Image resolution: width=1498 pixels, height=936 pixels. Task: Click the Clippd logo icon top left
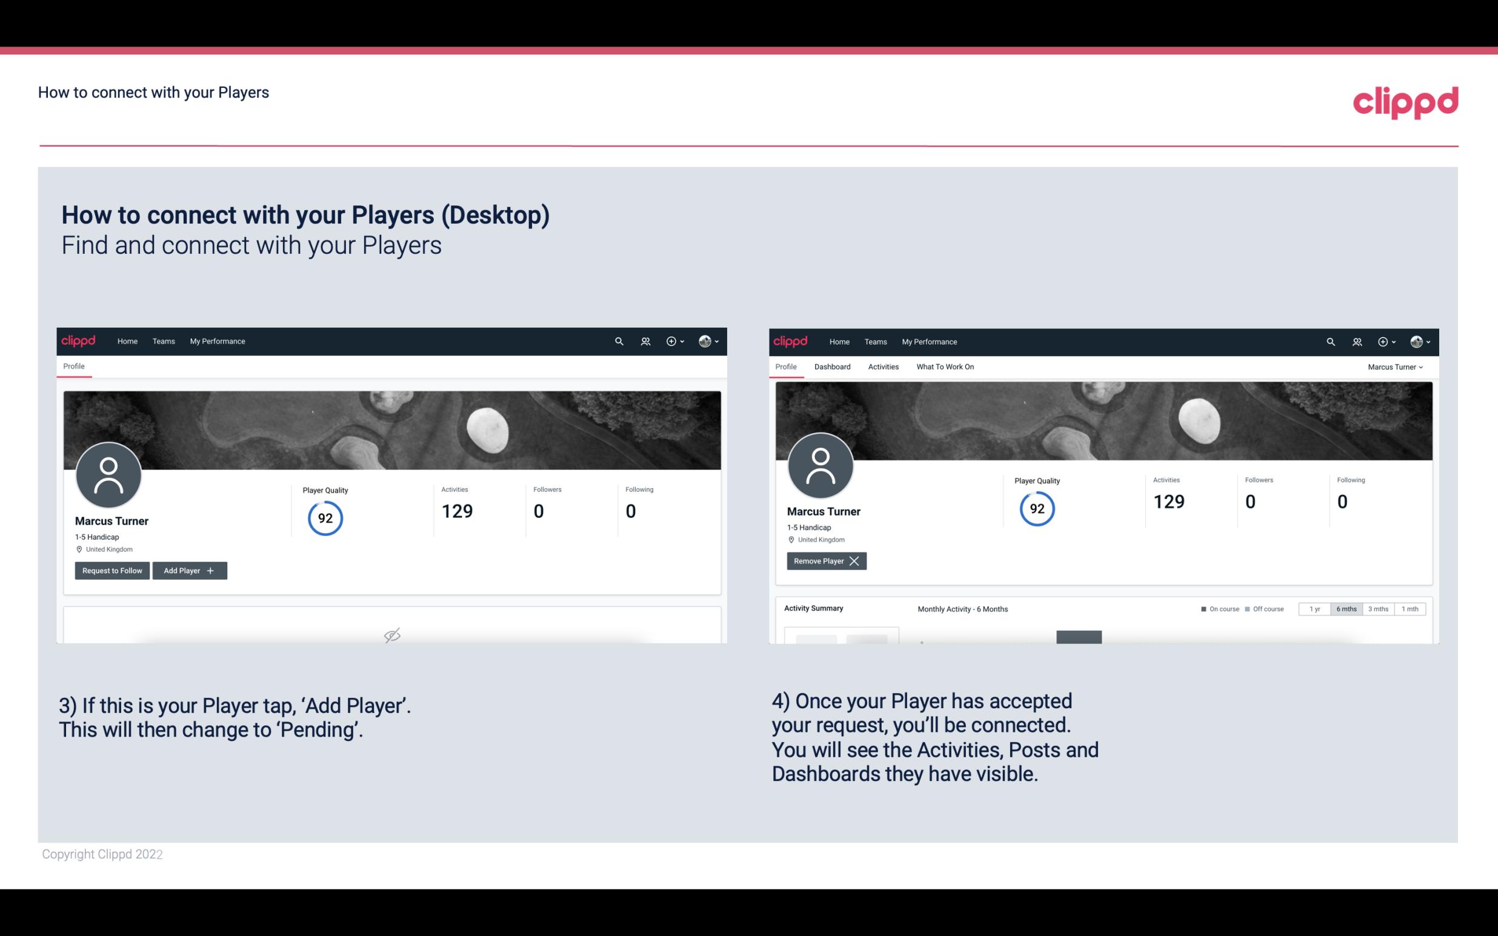(79, 342)
